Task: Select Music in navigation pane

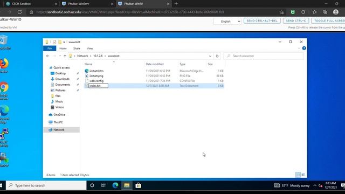Action: coord(59,101)
